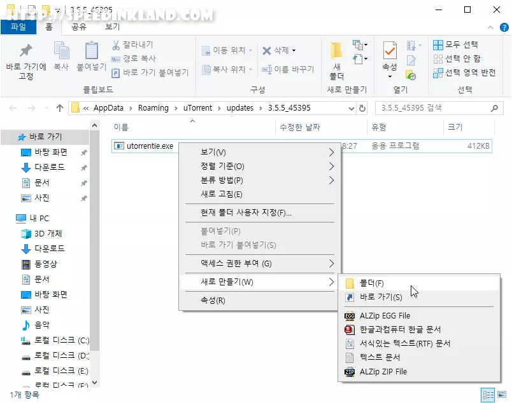Expand the Delete (삭제) dropdown arrow
The height and width of the screenshot is (403, 512).
(x=294, y=51)
